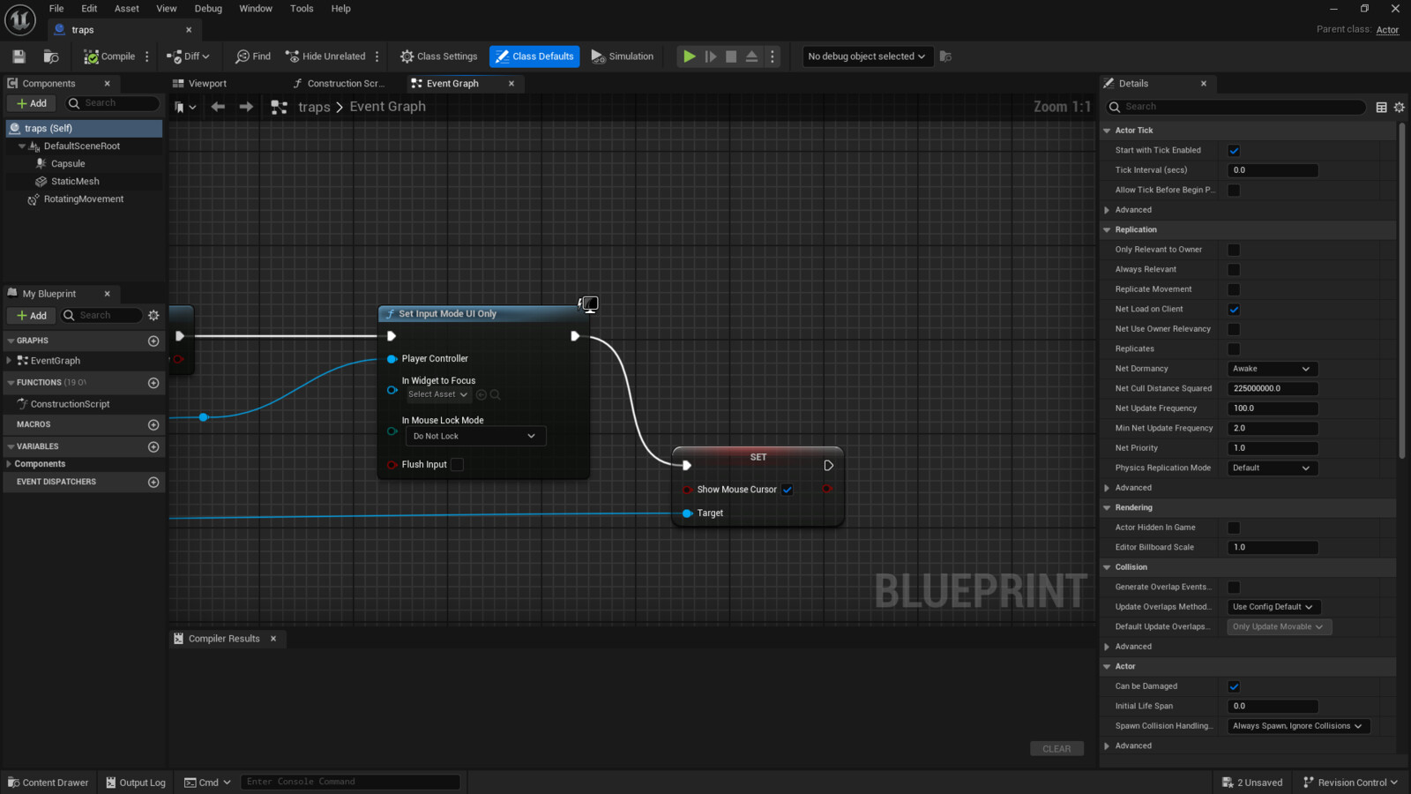This screenshot has width=1411, height=794.
Task: Toggle Actor Hidden In Game checkbox
Action: (1234, 528)
